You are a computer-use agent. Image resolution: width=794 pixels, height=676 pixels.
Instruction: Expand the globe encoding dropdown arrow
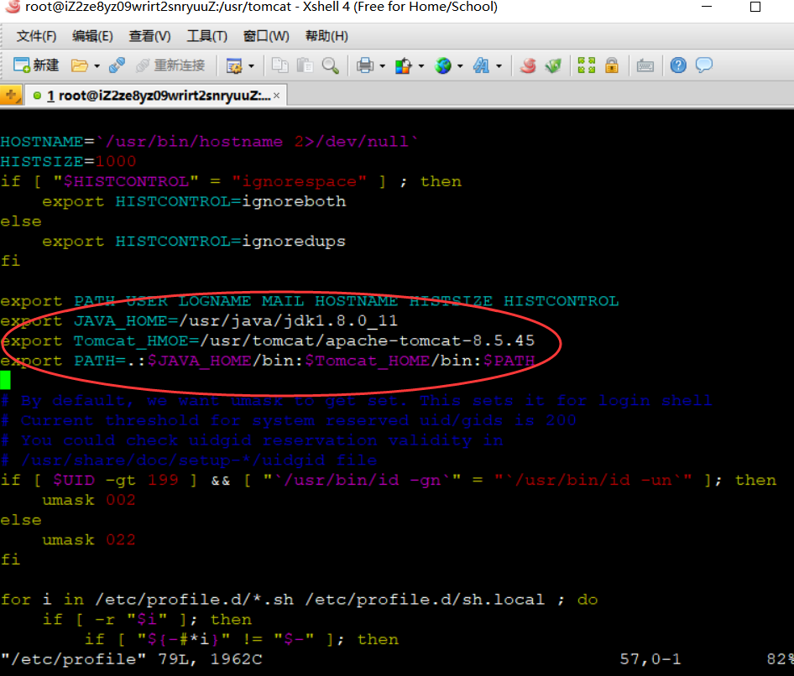coord(460,65)
